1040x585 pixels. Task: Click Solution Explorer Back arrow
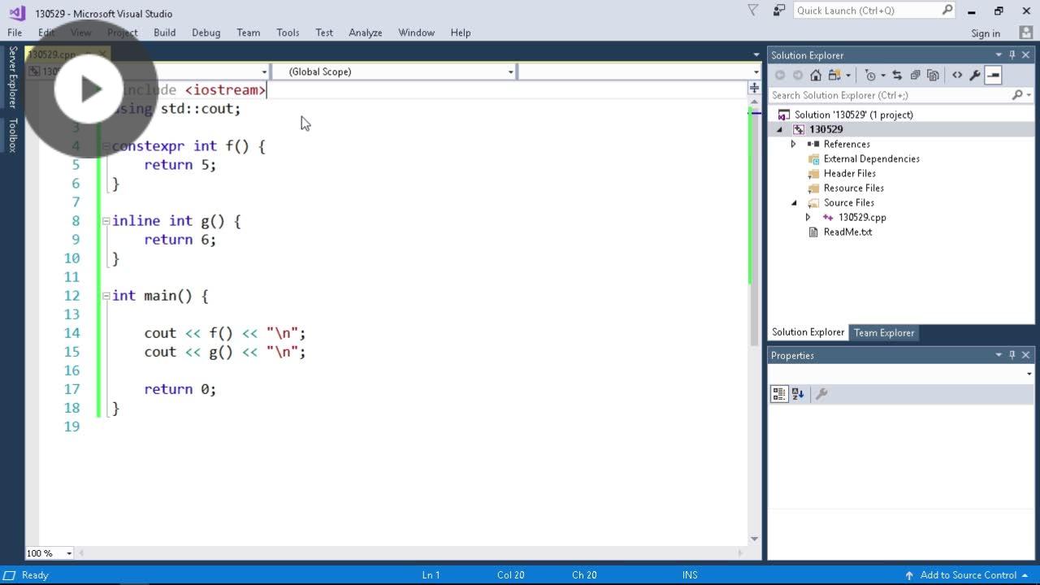tap(780, 75)
